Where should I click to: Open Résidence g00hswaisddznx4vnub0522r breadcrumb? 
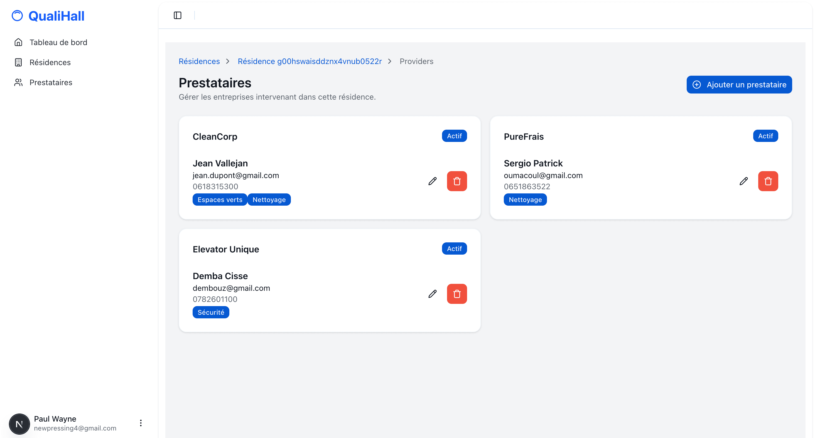pyautogui.click(x=310, y=61)
